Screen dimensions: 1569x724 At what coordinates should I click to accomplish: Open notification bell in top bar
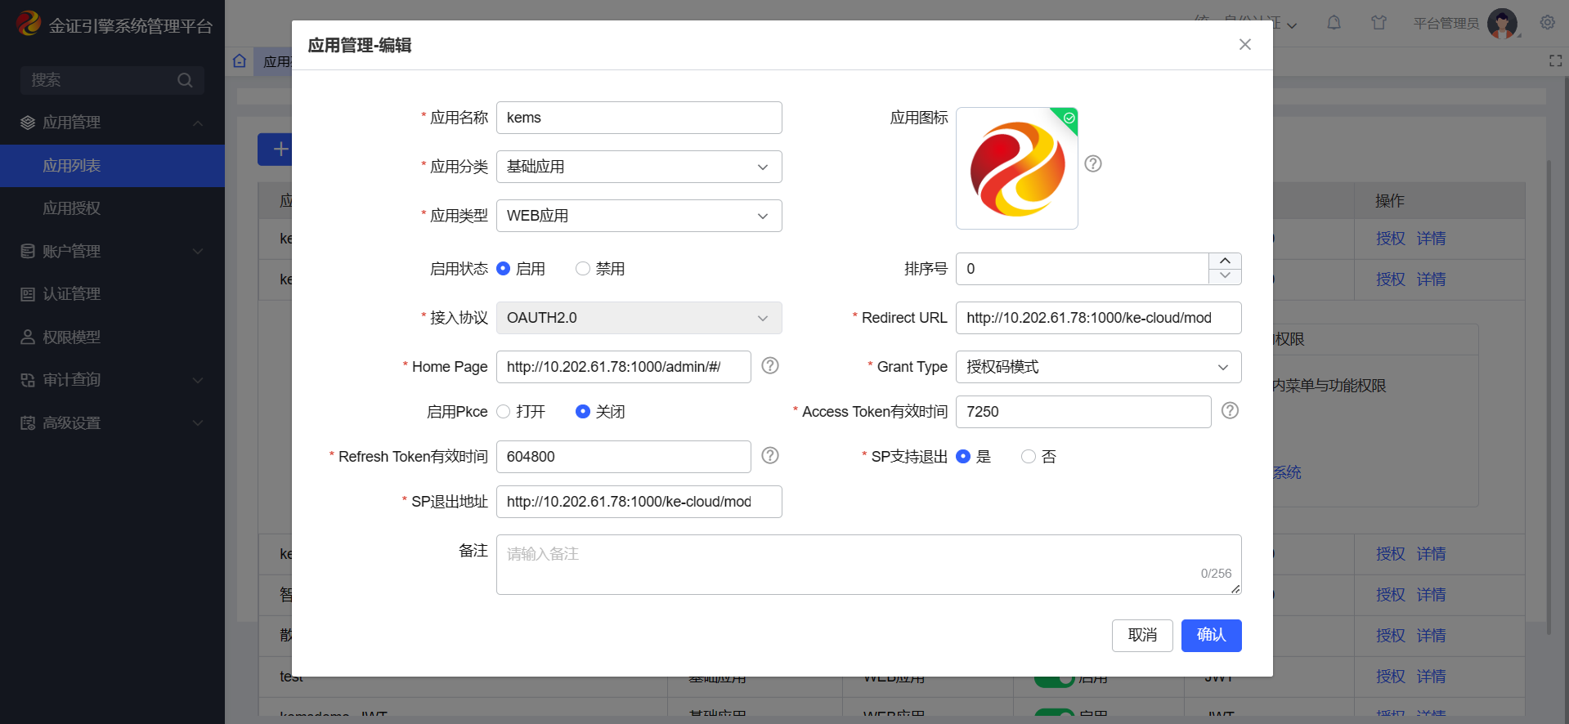[1334, 23]
